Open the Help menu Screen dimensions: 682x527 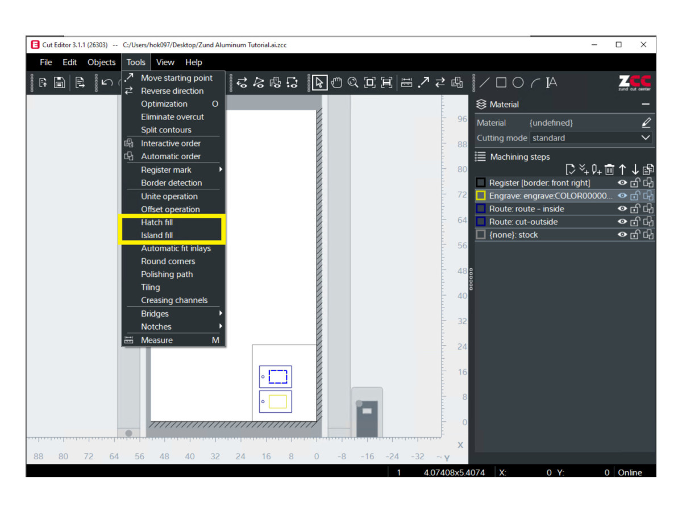194,63
